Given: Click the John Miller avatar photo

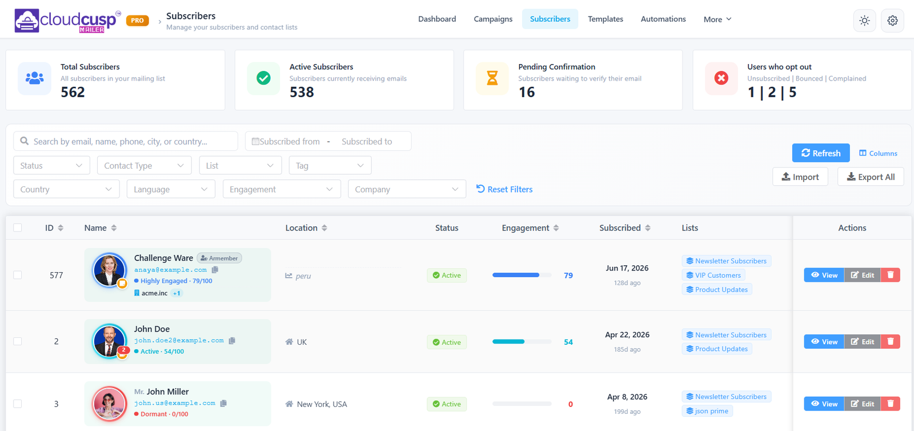Looking at the screenshot, I should (x=109, y=403).
